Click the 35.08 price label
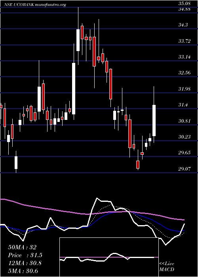 point(185,3)
